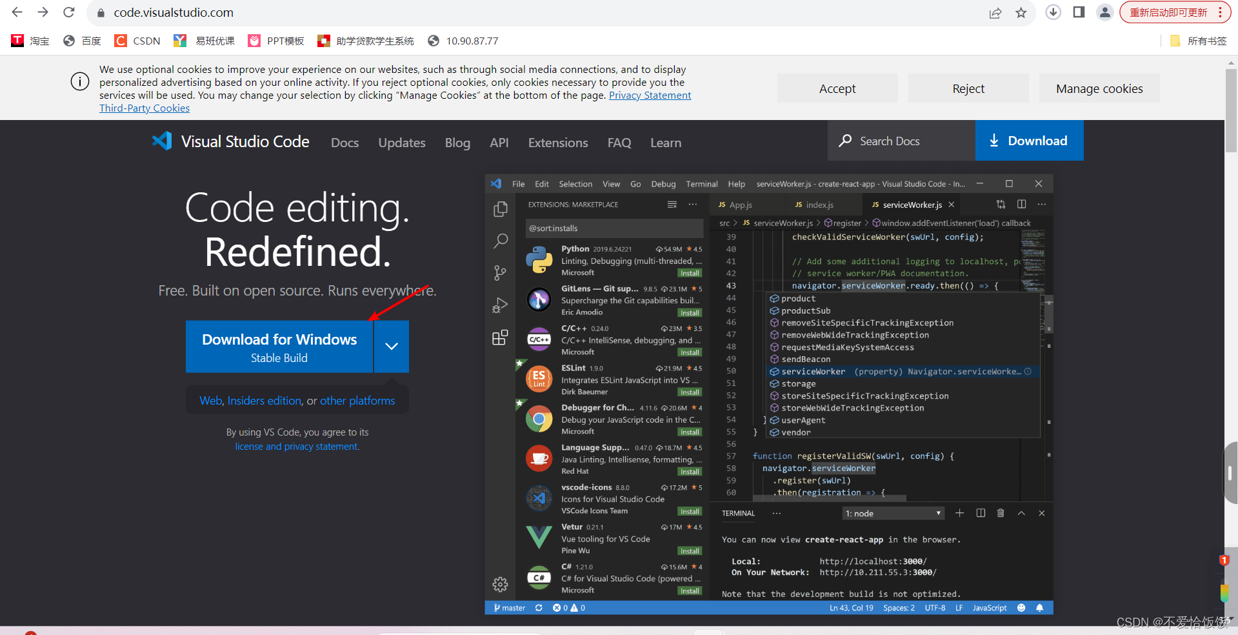Screen dimensions: 1238x635
Task: Reject optional cookies
Action: [x=968, y=88]
